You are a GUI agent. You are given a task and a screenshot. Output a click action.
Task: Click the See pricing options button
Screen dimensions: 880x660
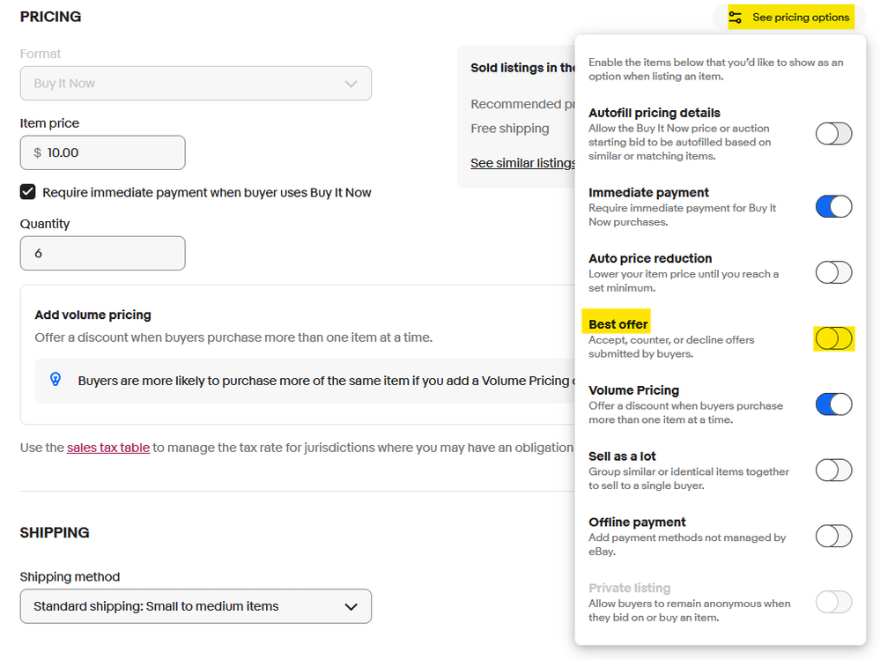click(791, 18)
